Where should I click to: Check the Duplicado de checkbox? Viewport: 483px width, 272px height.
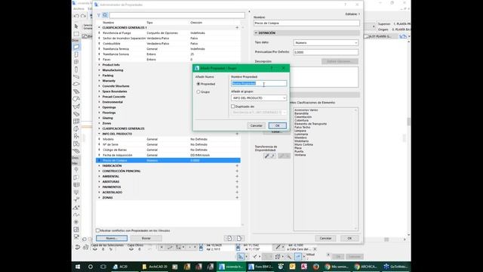coord(233,107)
